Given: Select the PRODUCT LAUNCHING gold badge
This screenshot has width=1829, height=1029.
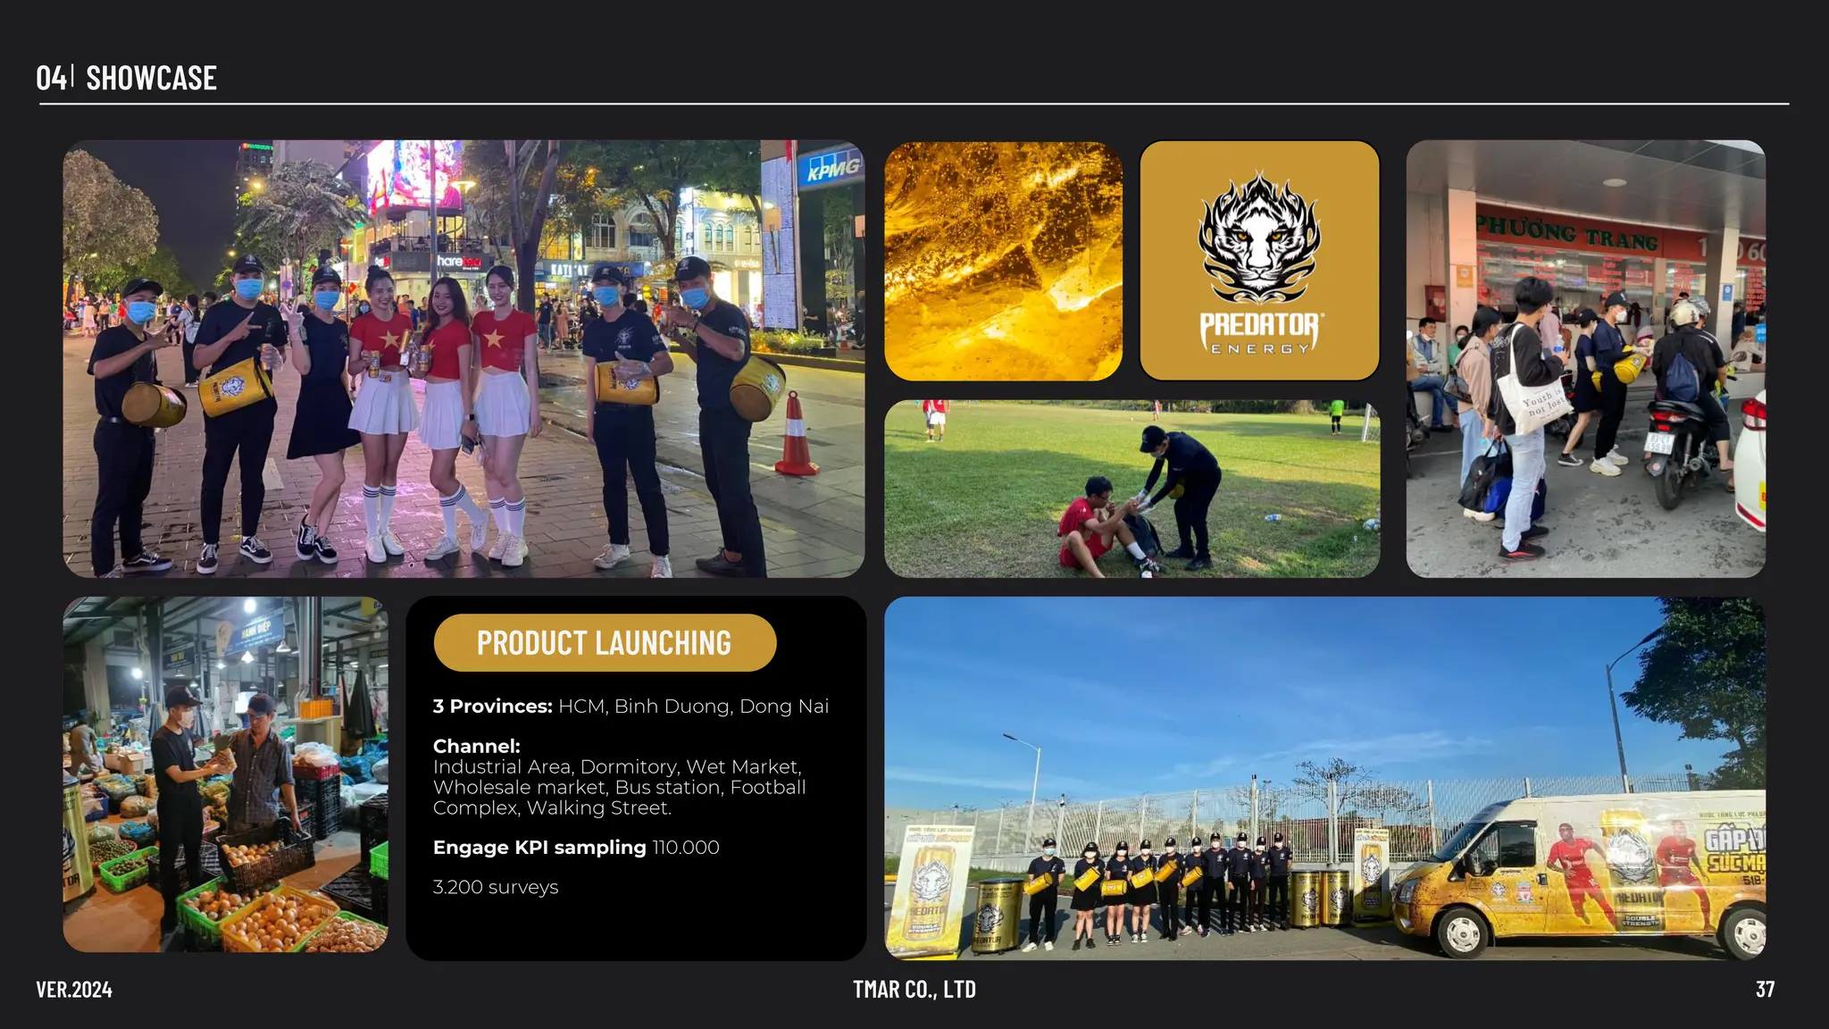Looking at the screenshot, I should (605, 642).
